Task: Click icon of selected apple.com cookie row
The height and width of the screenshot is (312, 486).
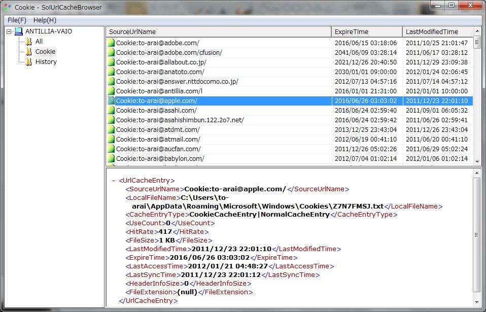Action: [111, 100]
